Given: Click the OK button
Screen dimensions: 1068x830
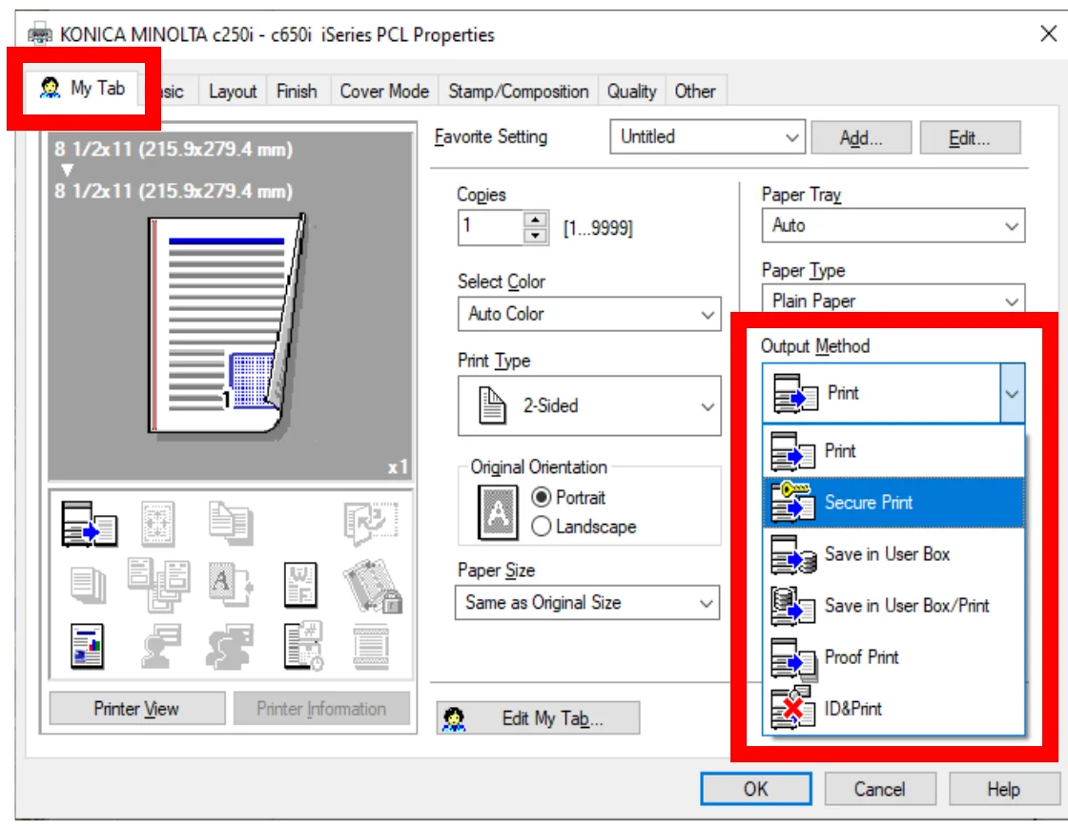Looking at the screenshot, I should click(756, 789).
